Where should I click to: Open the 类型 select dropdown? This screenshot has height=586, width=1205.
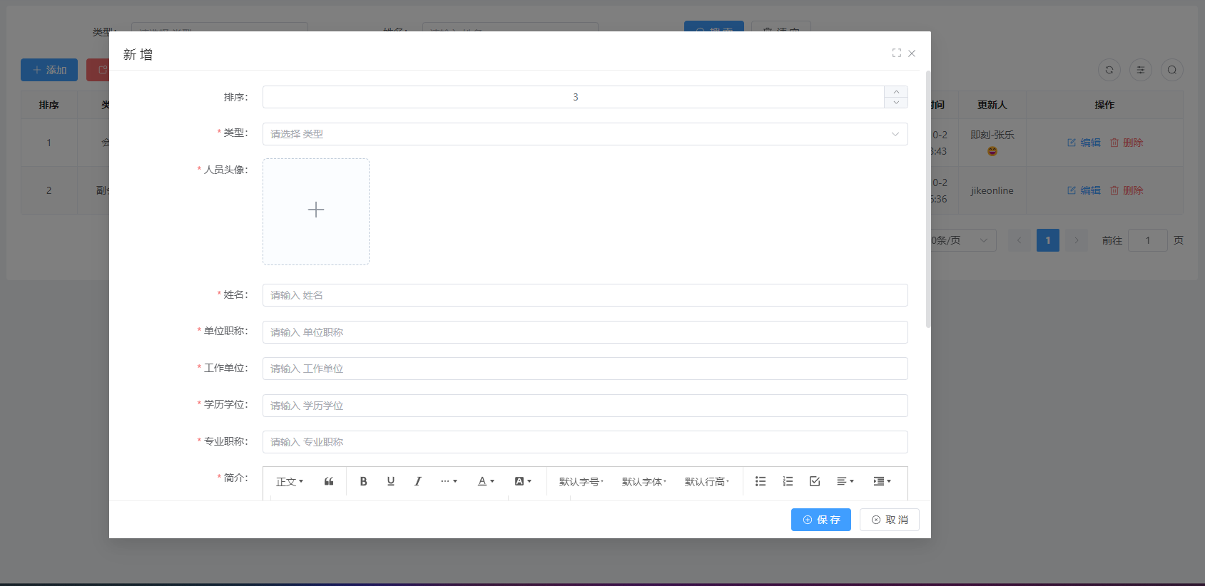tap(584, 134)
